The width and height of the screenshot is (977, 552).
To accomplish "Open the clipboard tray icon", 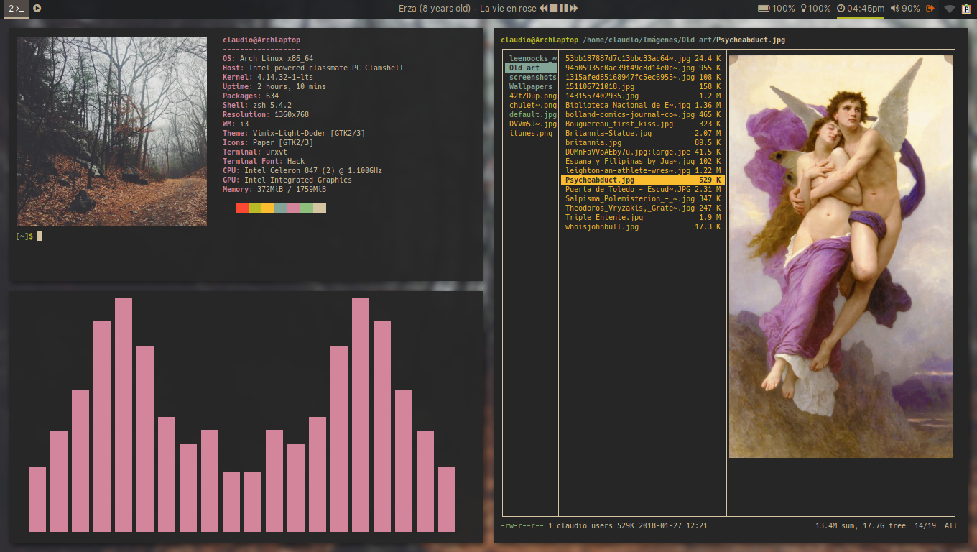I will pos(966,9).
